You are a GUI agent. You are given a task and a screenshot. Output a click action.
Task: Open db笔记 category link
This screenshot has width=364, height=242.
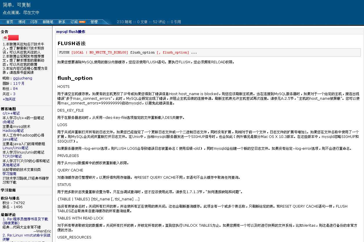(x=8, y=122)
